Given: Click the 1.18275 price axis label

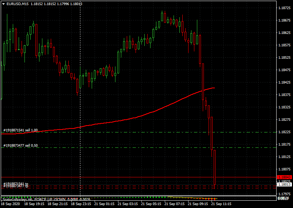Looking at the screenshot, I should (285, 119).
